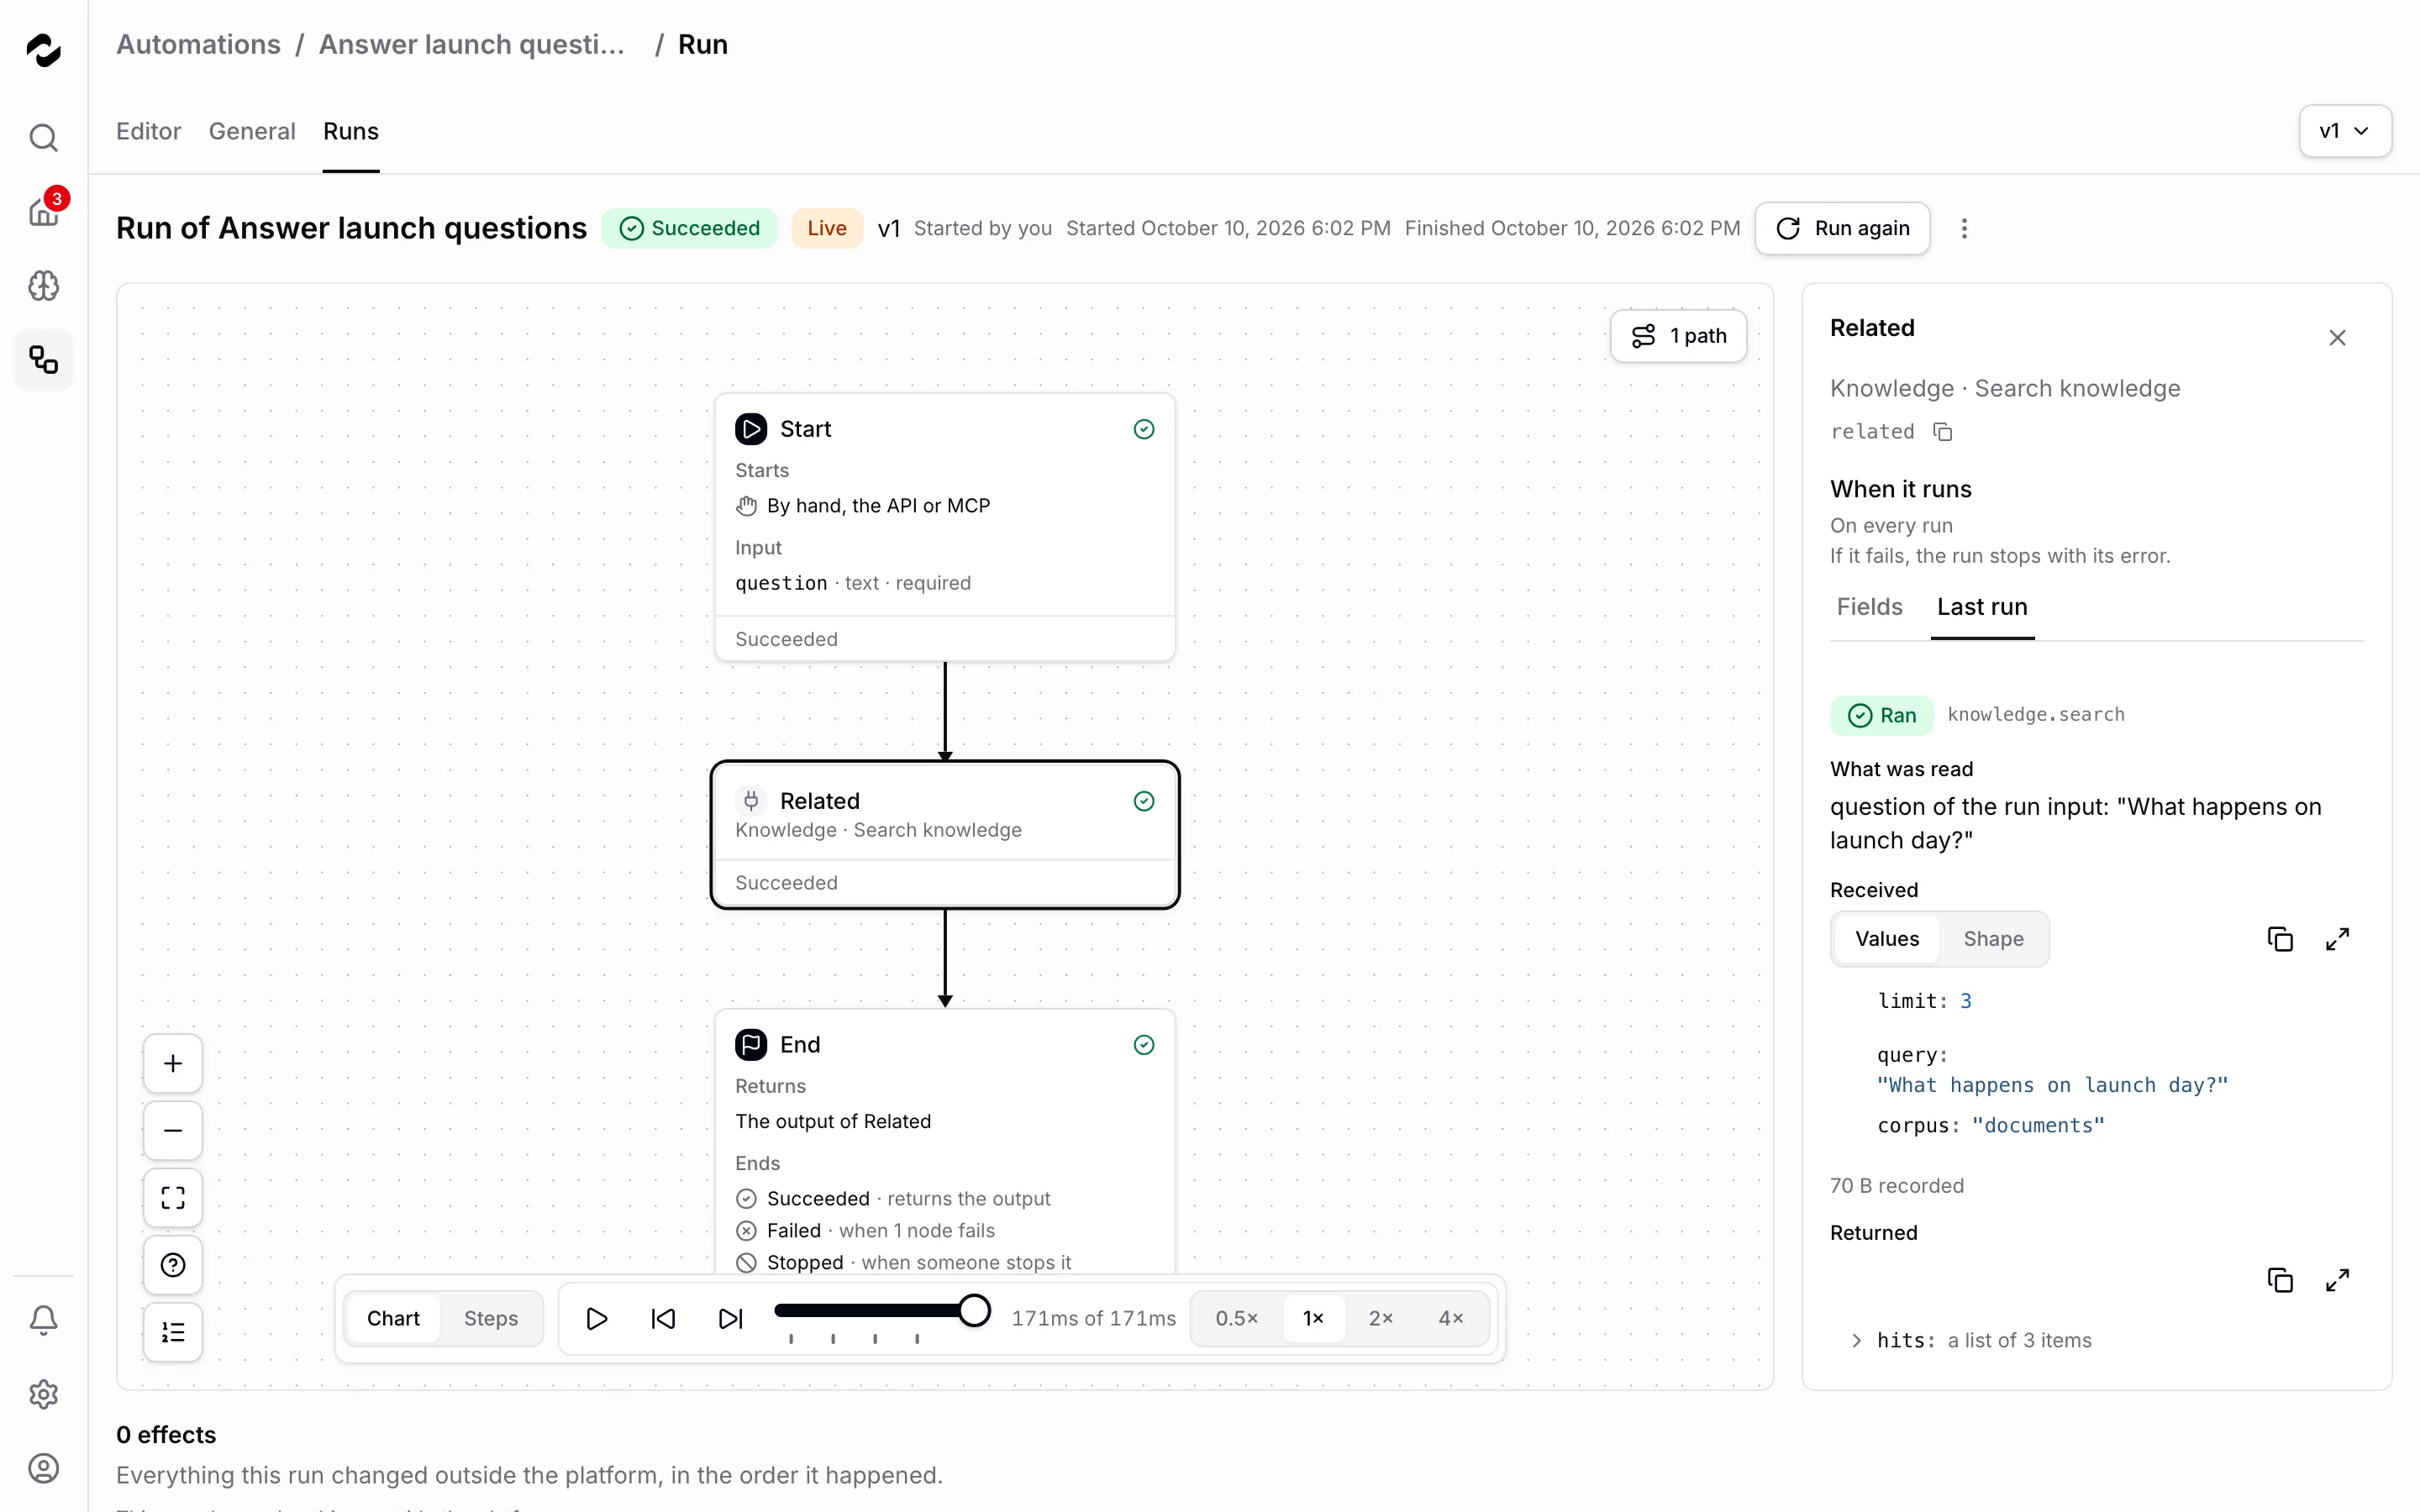Open the brain knowledge icon in the sidebar
The height and width of the screenshot is (1512, 2420).
[43, 286]
